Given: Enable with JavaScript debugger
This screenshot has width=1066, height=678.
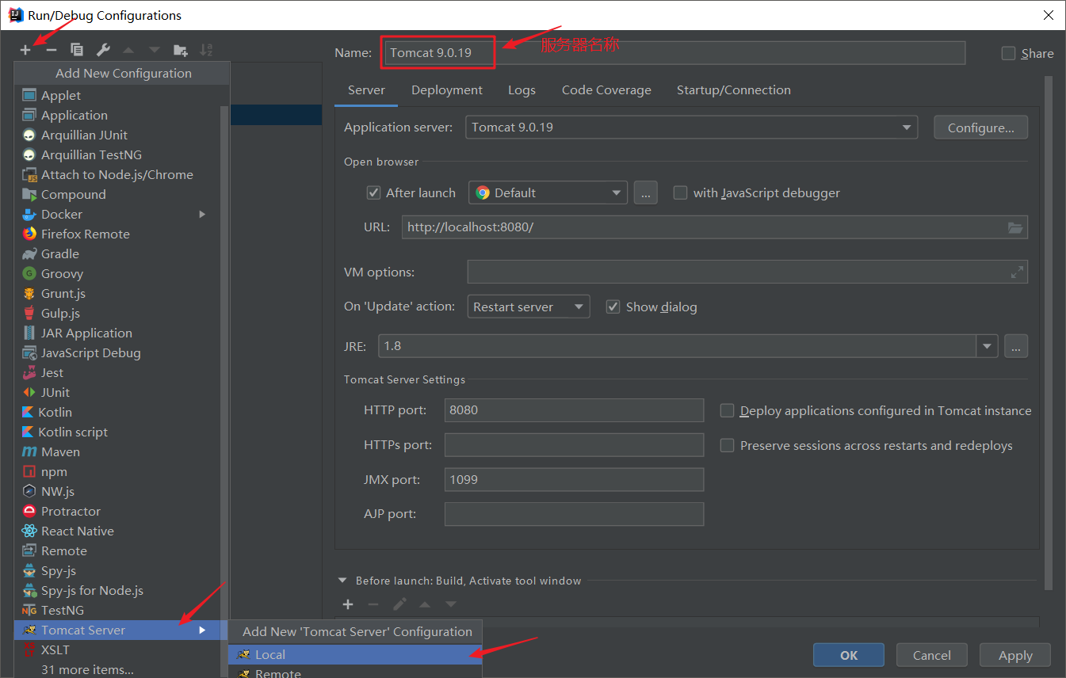Looking at the screenshot, I should pyautogui.click(x=680, y=192).
